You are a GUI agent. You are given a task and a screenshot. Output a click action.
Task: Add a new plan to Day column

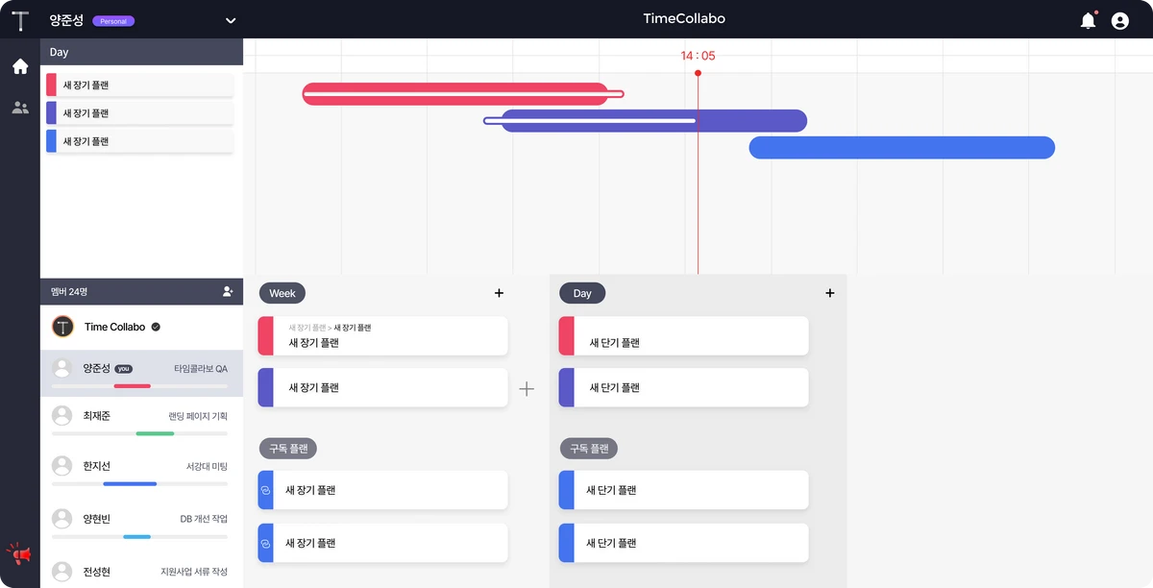click(x=830, y=293)
